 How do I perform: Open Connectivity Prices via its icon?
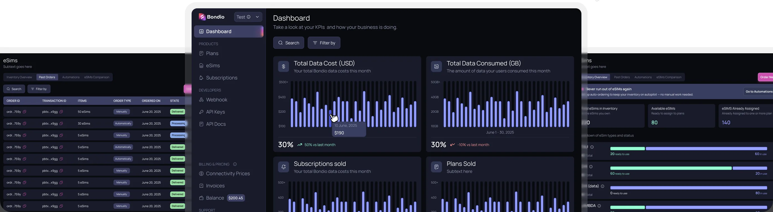tap(201, 174)
